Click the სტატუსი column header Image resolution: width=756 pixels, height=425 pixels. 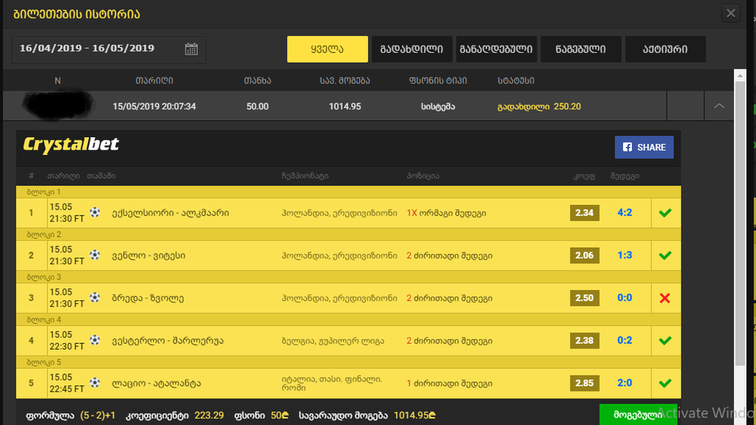(x=516, y=80)
